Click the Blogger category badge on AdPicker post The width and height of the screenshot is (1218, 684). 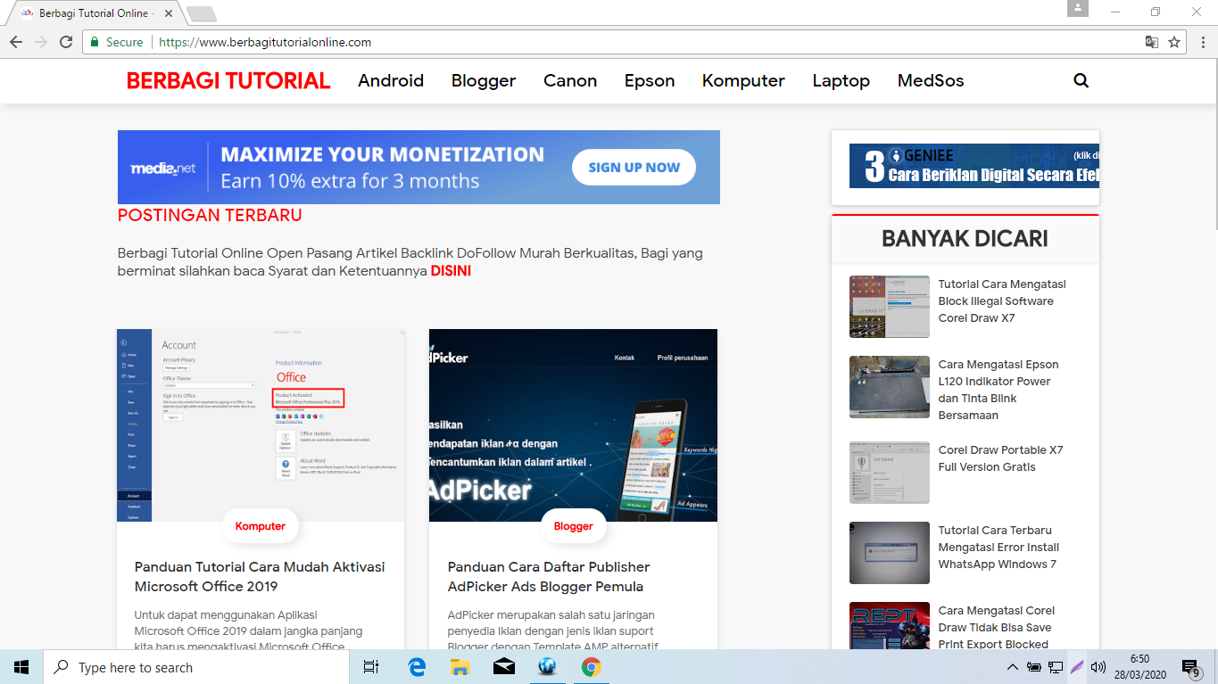tap(573, 526)
